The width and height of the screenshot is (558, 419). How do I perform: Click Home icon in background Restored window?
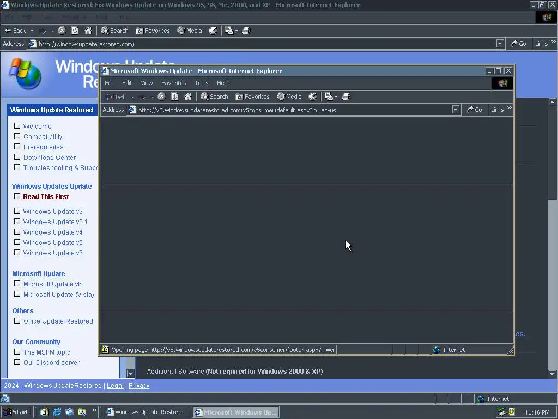click(x=88, y=31)
